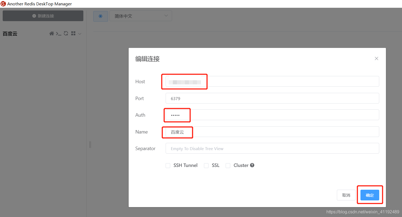Click the grid view icon
Screen dimensions: 402x217
click(73, 33)
